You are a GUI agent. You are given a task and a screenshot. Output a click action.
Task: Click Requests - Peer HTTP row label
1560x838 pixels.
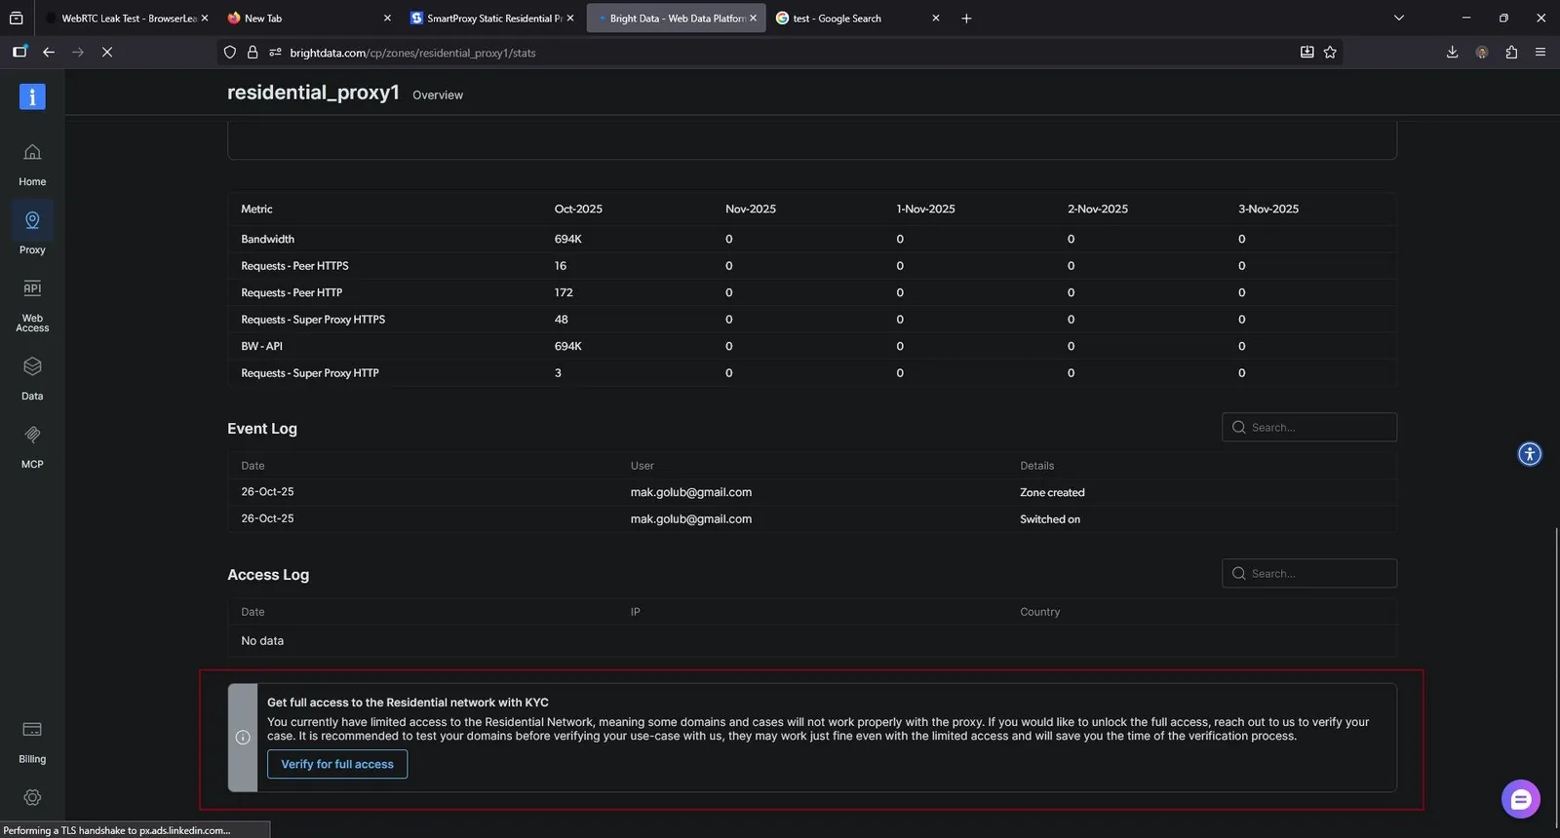[x=292, y=292]
